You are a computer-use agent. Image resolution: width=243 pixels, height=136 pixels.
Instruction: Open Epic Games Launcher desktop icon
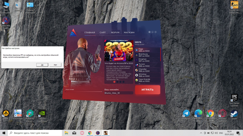click(234, 100)
